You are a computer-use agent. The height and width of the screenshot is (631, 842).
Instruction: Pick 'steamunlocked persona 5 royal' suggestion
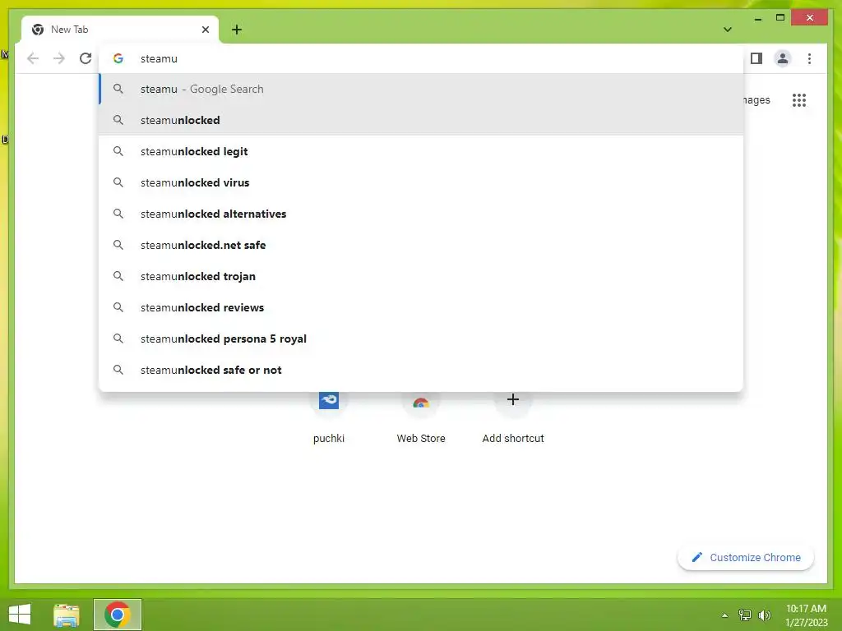coord(421,339)
